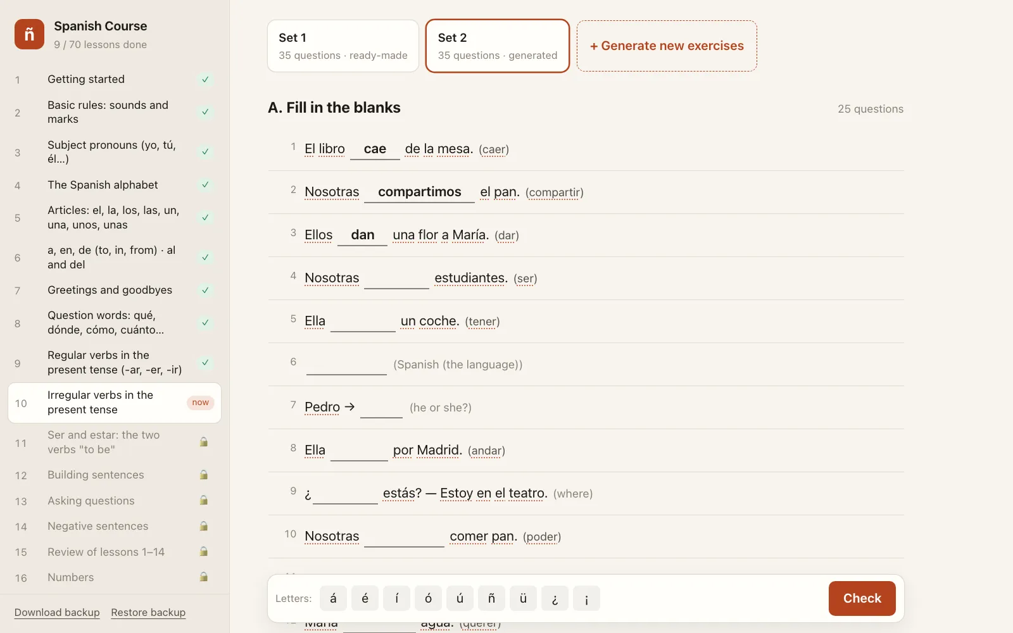Click the checkmark next to Greetings and goodbyes
This screenshot has height=633, width=1013.
[x=205, y=290]
